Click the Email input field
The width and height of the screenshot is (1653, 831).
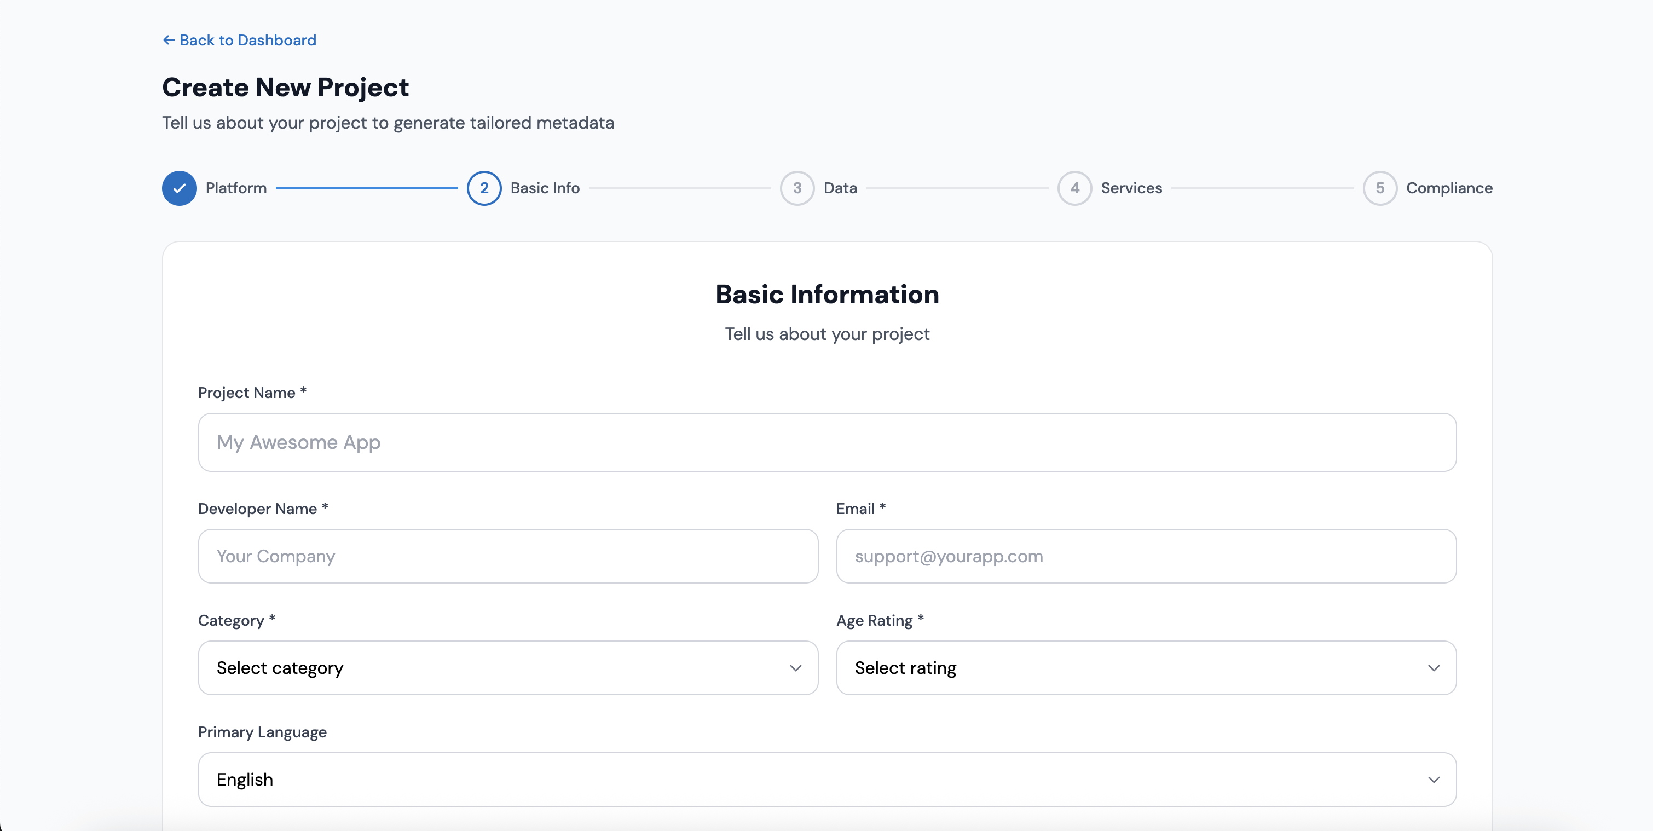pos(1146,556)
